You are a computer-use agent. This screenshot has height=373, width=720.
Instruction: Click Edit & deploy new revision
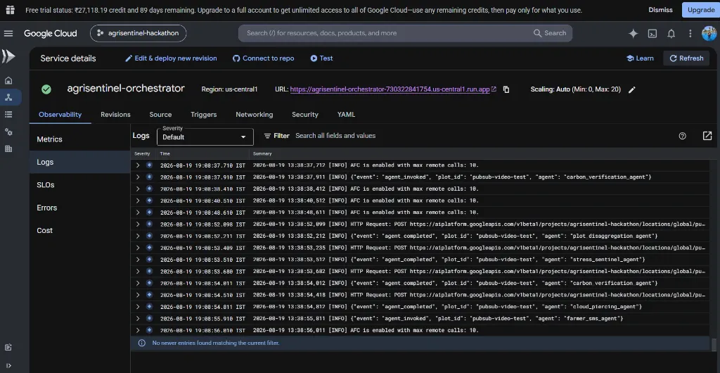(x=171, y=58)
